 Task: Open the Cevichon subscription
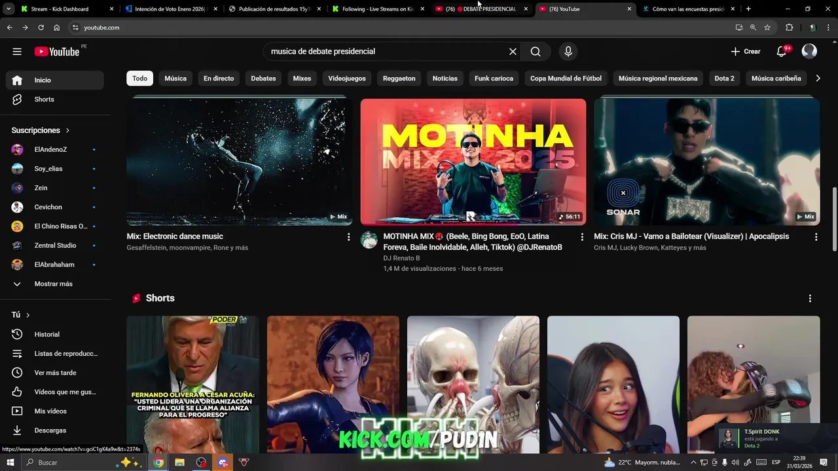[55, 207]
